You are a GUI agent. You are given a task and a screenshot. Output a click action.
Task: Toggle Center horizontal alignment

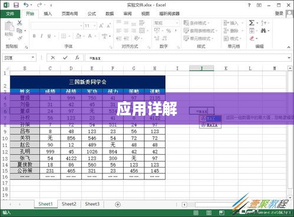coord(126,31)
